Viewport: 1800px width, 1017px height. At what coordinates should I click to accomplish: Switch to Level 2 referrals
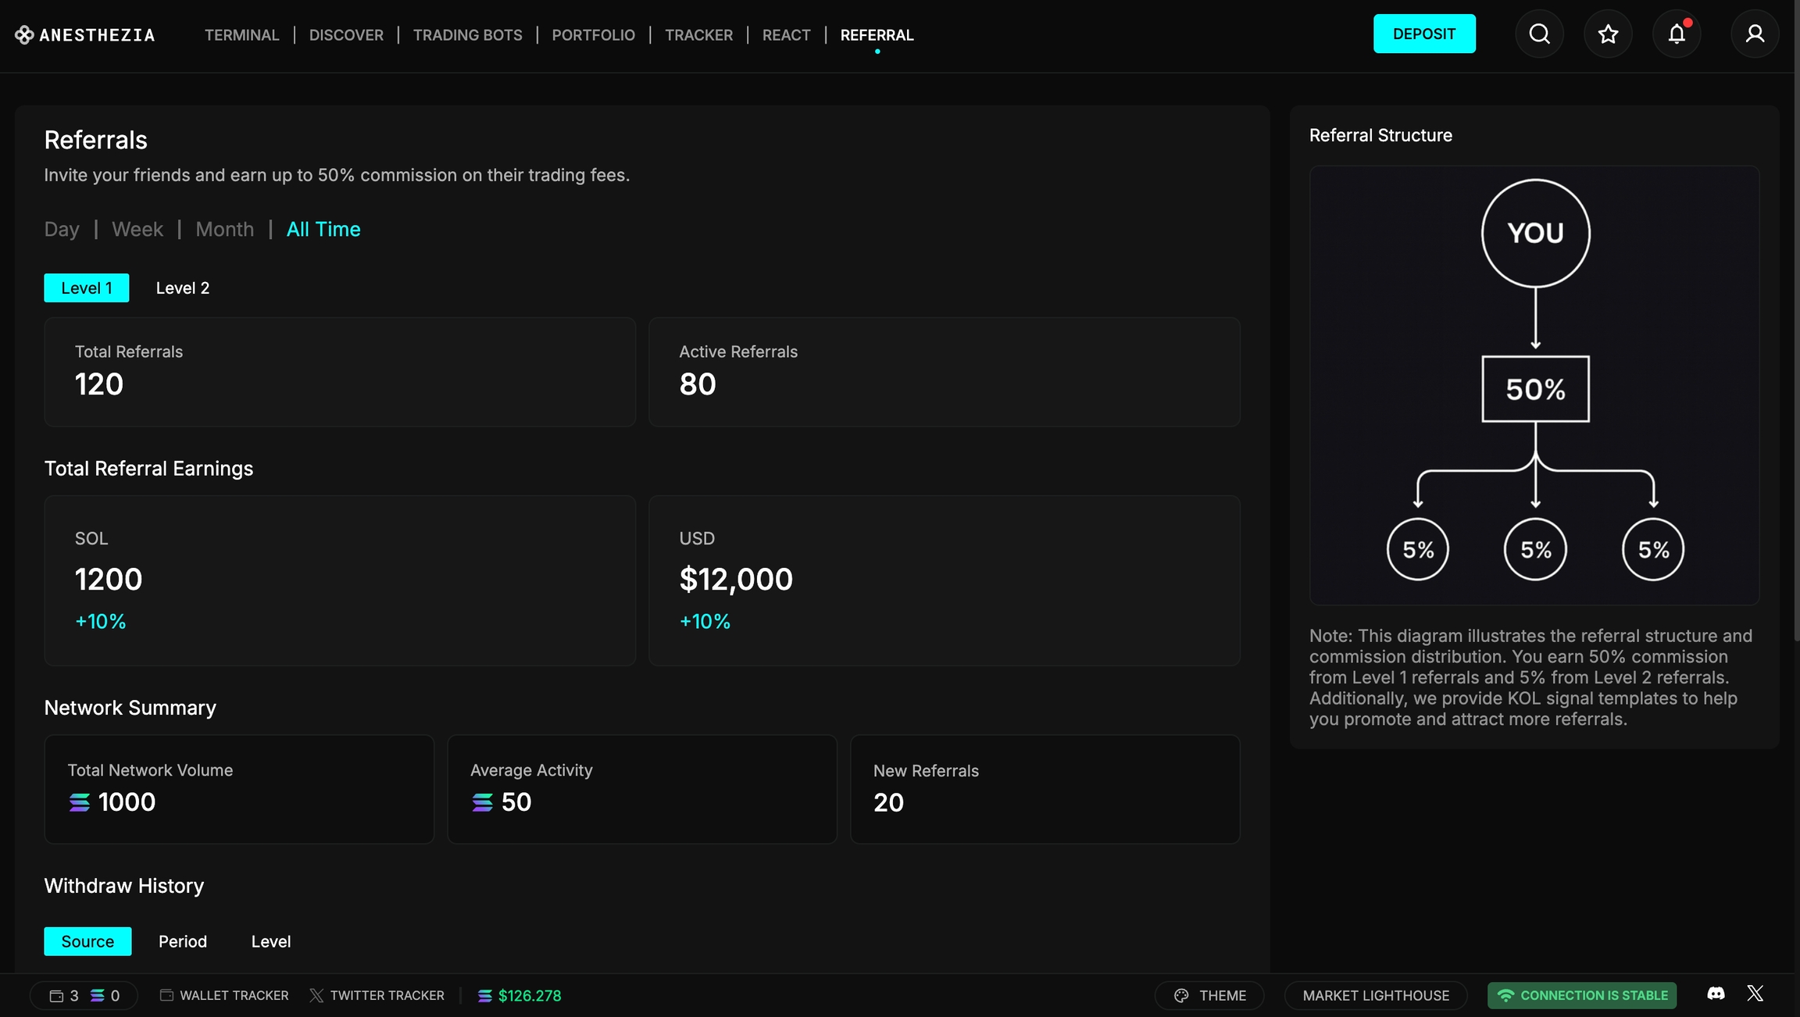(x=182, y=288)
